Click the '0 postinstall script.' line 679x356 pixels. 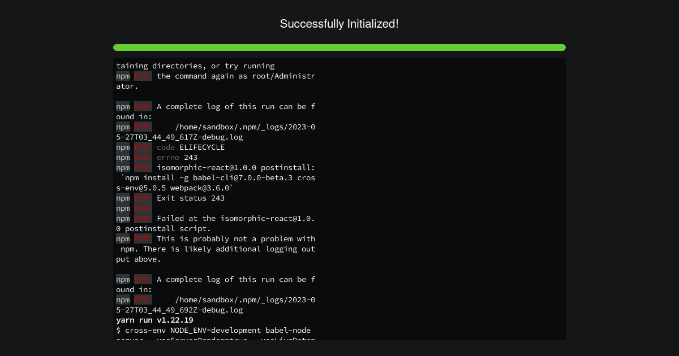point(164,228)
